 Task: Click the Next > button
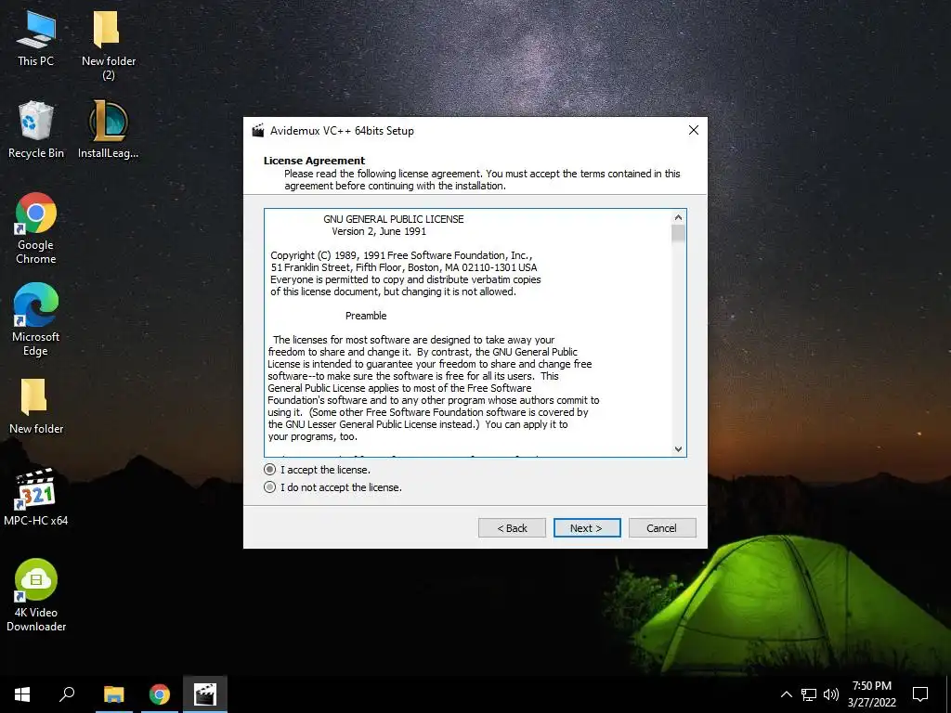(x=587, y=528)
